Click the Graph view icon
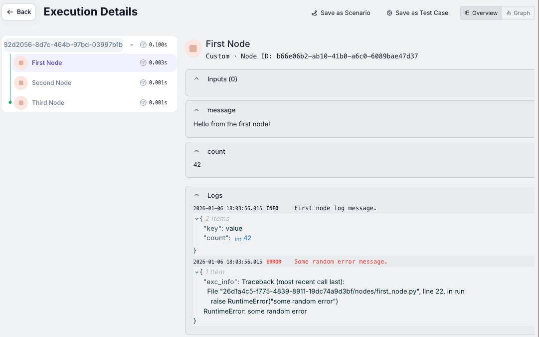Viewport: 539px width, 337px height. click(x=510, y=12)
